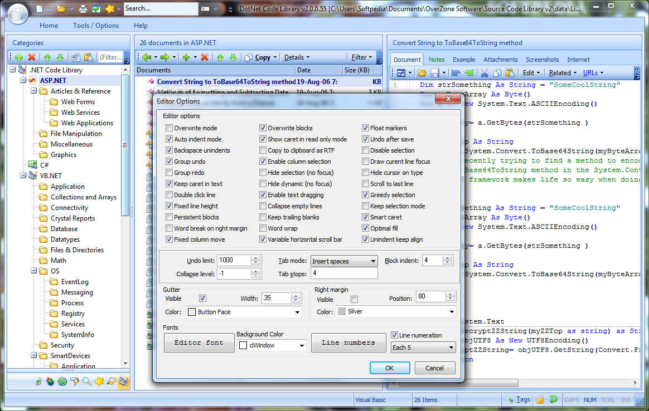649x411 pixels.
Task: Click the paste clipboard icon in the Document tab toolbar
Action: tap(510, 73)
